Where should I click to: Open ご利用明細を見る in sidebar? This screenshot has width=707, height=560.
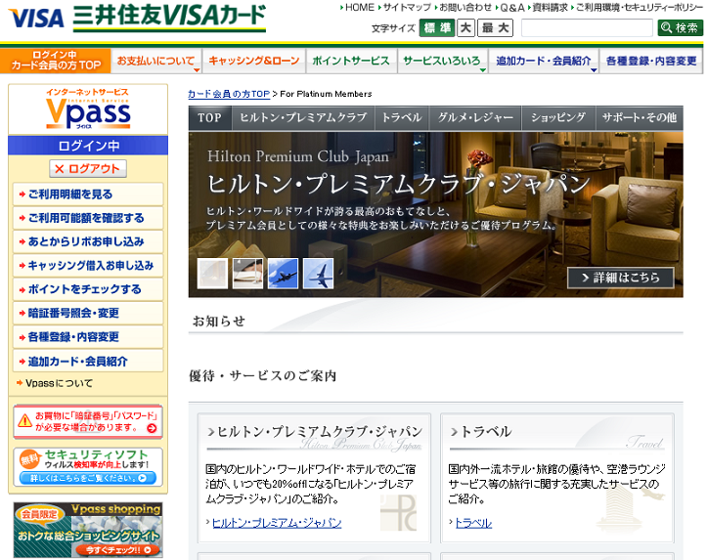tap(88, 194)
